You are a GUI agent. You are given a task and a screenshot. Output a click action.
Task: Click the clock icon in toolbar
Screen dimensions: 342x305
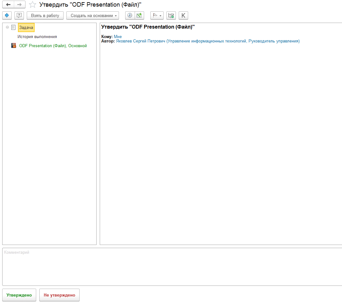point(130,15)
